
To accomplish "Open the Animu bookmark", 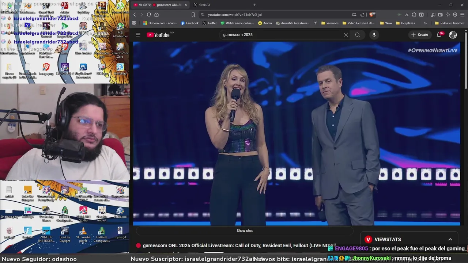I will [x=265, y=23].
